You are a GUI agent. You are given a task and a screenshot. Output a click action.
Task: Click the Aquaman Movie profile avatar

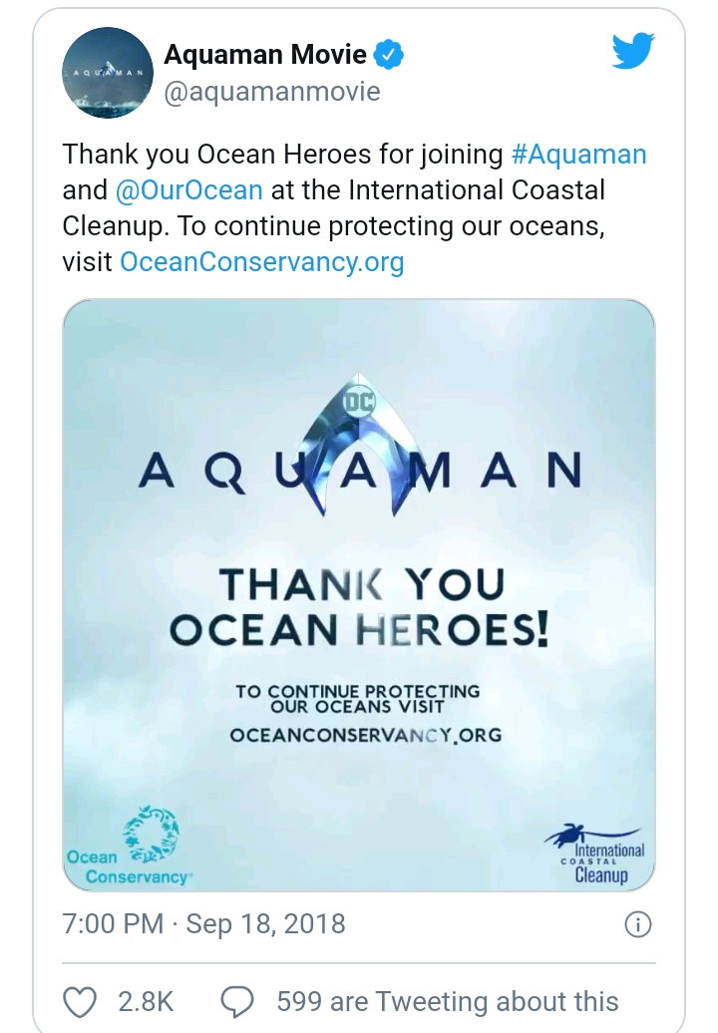[x=107, y=71]
